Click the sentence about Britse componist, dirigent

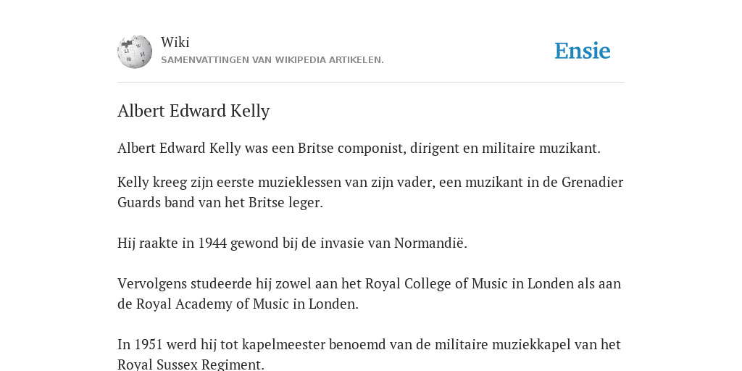[x=359, y=148]
